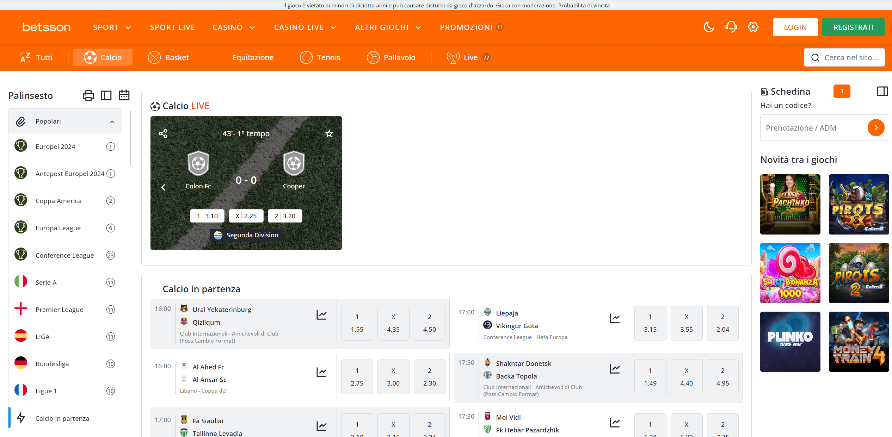The width and height of the screenshot is (892, 437).
Task: Select odds 1.55 for Ural Yekaterinburg
Action: click(357, 323)
